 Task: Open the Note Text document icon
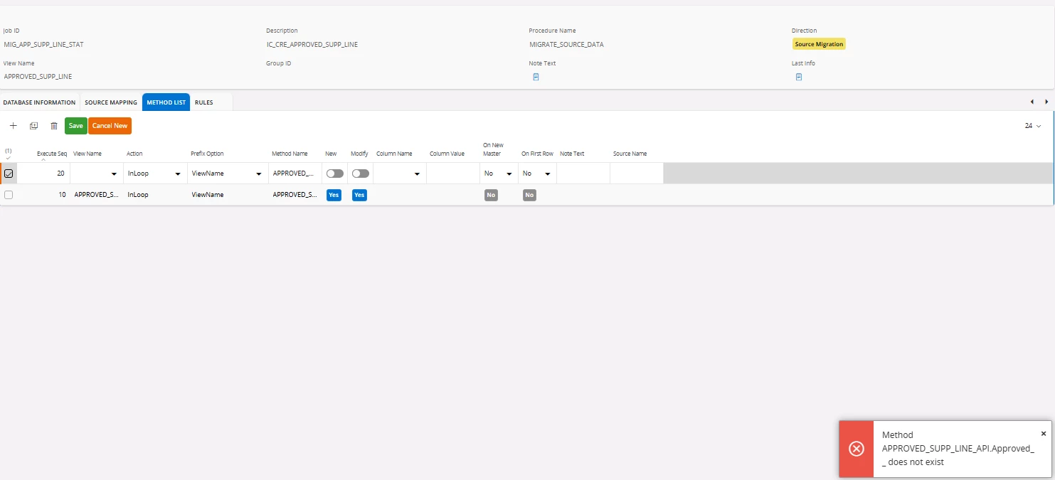(536, 77)
